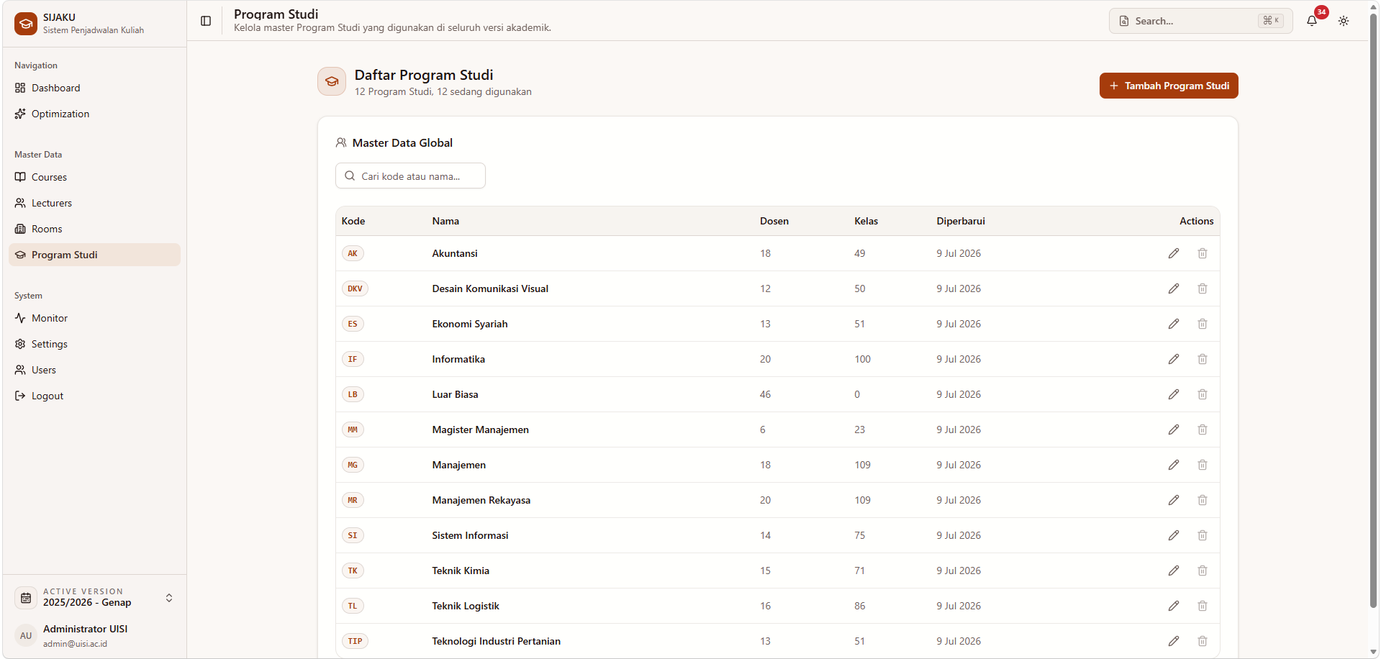Click the Tambah Program Studi button
The width and height of the screenshot is (1381, 659).
[1169, 86]
